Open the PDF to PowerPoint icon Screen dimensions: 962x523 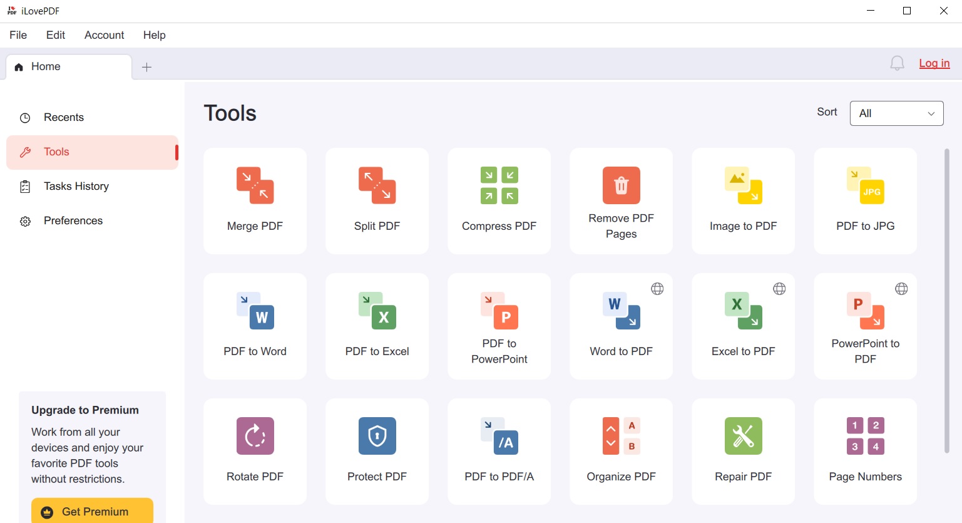pyautogui.click(x=499, y=311)
